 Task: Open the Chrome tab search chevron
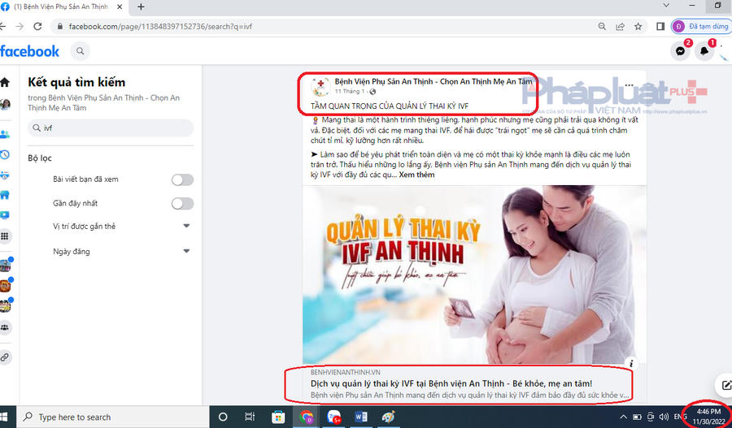(665, 6)
